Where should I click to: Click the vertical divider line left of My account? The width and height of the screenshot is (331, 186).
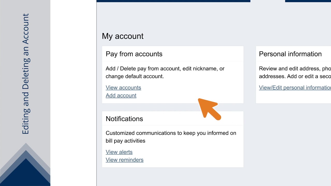pyautogui.click(x=96, y=93)
